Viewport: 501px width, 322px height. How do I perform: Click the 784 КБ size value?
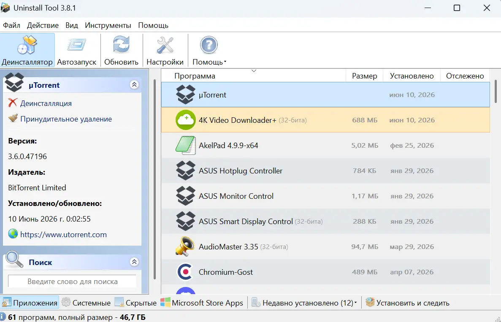click(365, 170)
